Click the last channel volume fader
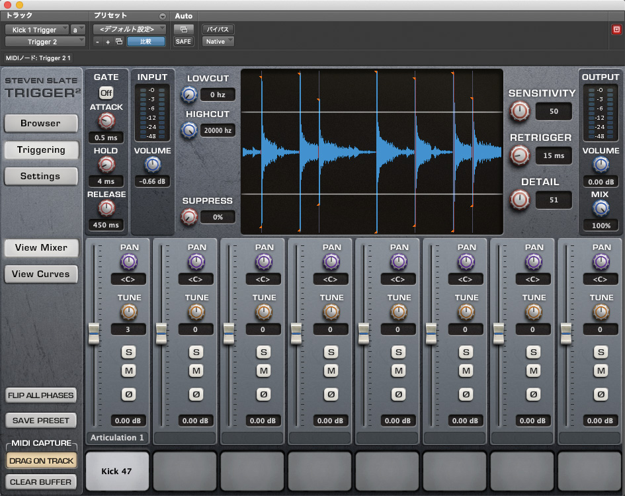The height and width of the screenshot is (496, 625). tap(566, 333)
